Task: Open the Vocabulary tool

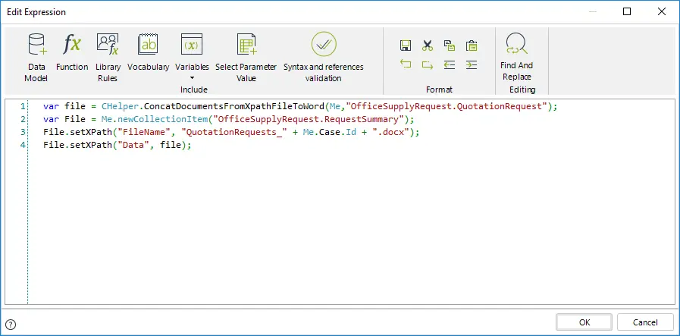Action: point(148,52)
